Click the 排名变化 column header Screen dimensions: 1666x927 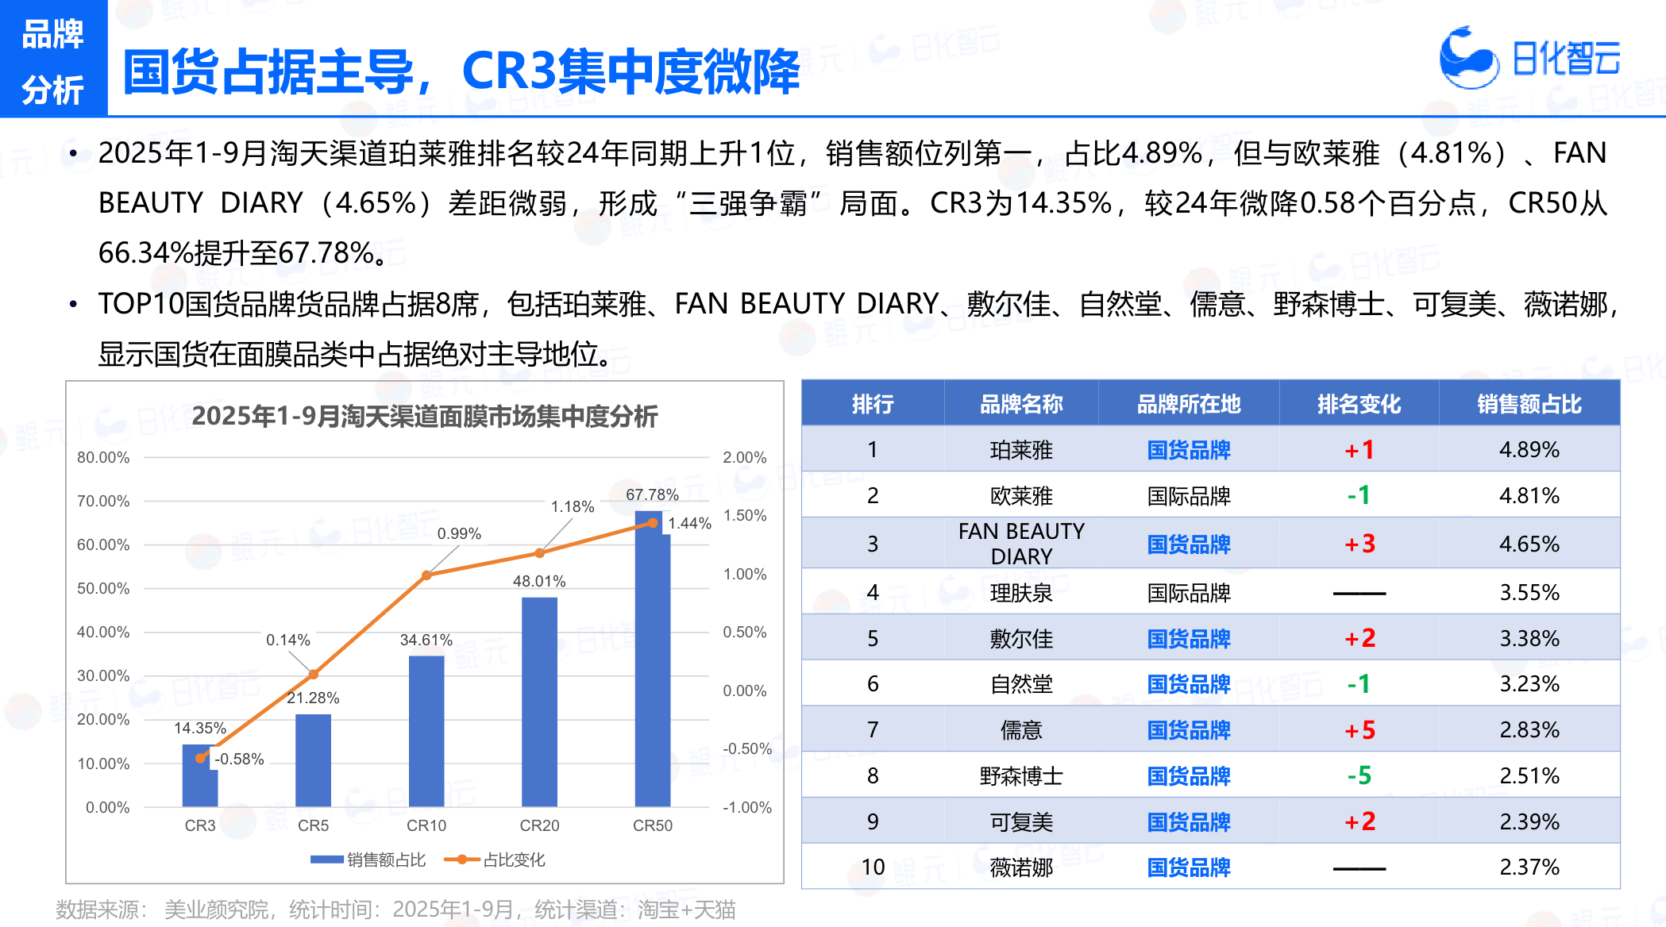(x=1359, y=404)
